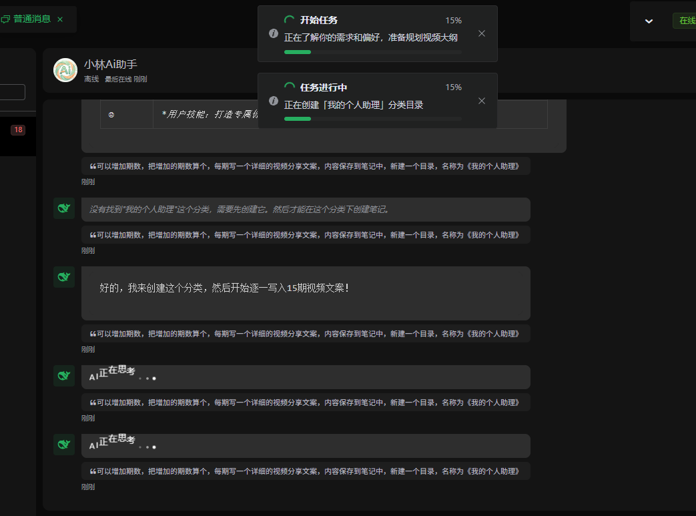Click the emoji icon in table cell

(111, 115)
